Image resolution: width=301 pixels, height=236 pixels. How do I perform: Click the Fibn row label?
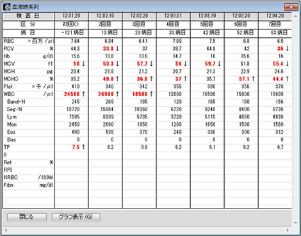(8, 185)
